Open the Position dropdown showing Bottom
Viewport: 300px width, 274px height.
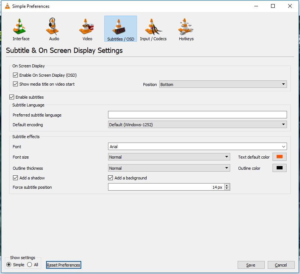(223, 84)
